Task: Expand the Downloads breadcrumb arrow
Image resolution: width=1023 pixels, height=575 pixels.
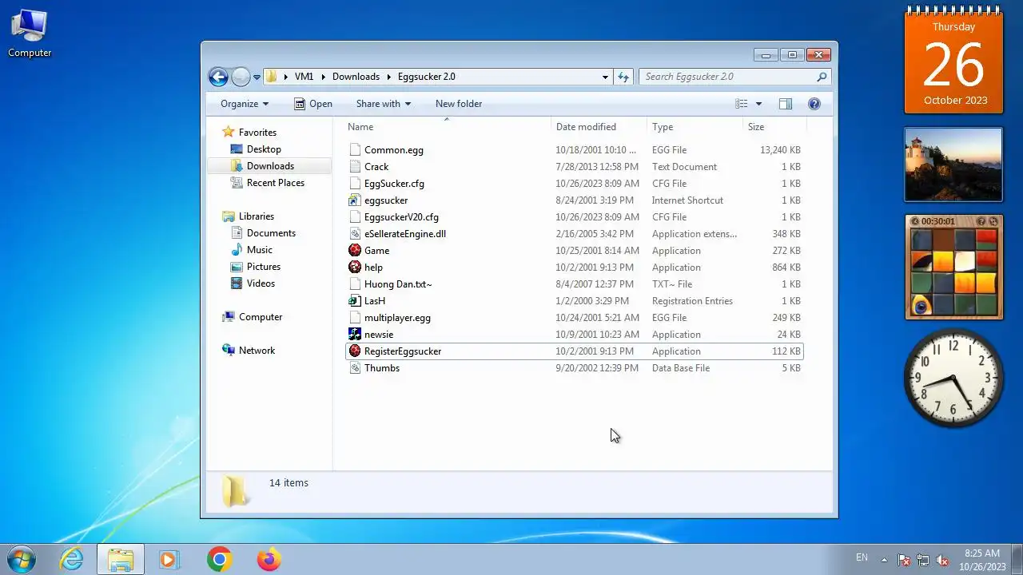Action: tap(389, 77)
